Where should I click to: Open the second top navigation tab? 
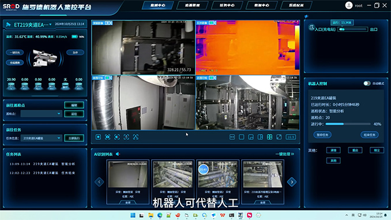pyautogui.click(x=192, y=5)
